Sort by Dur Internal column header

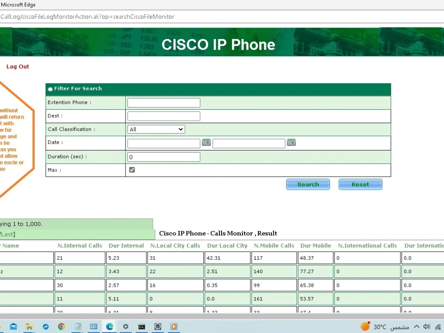126,246
